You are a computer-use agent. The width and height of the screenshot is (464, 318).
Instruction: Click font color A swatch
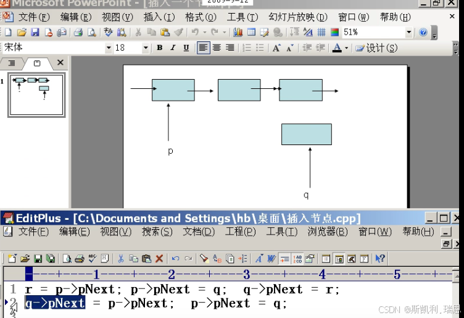(x=337, y=48)
